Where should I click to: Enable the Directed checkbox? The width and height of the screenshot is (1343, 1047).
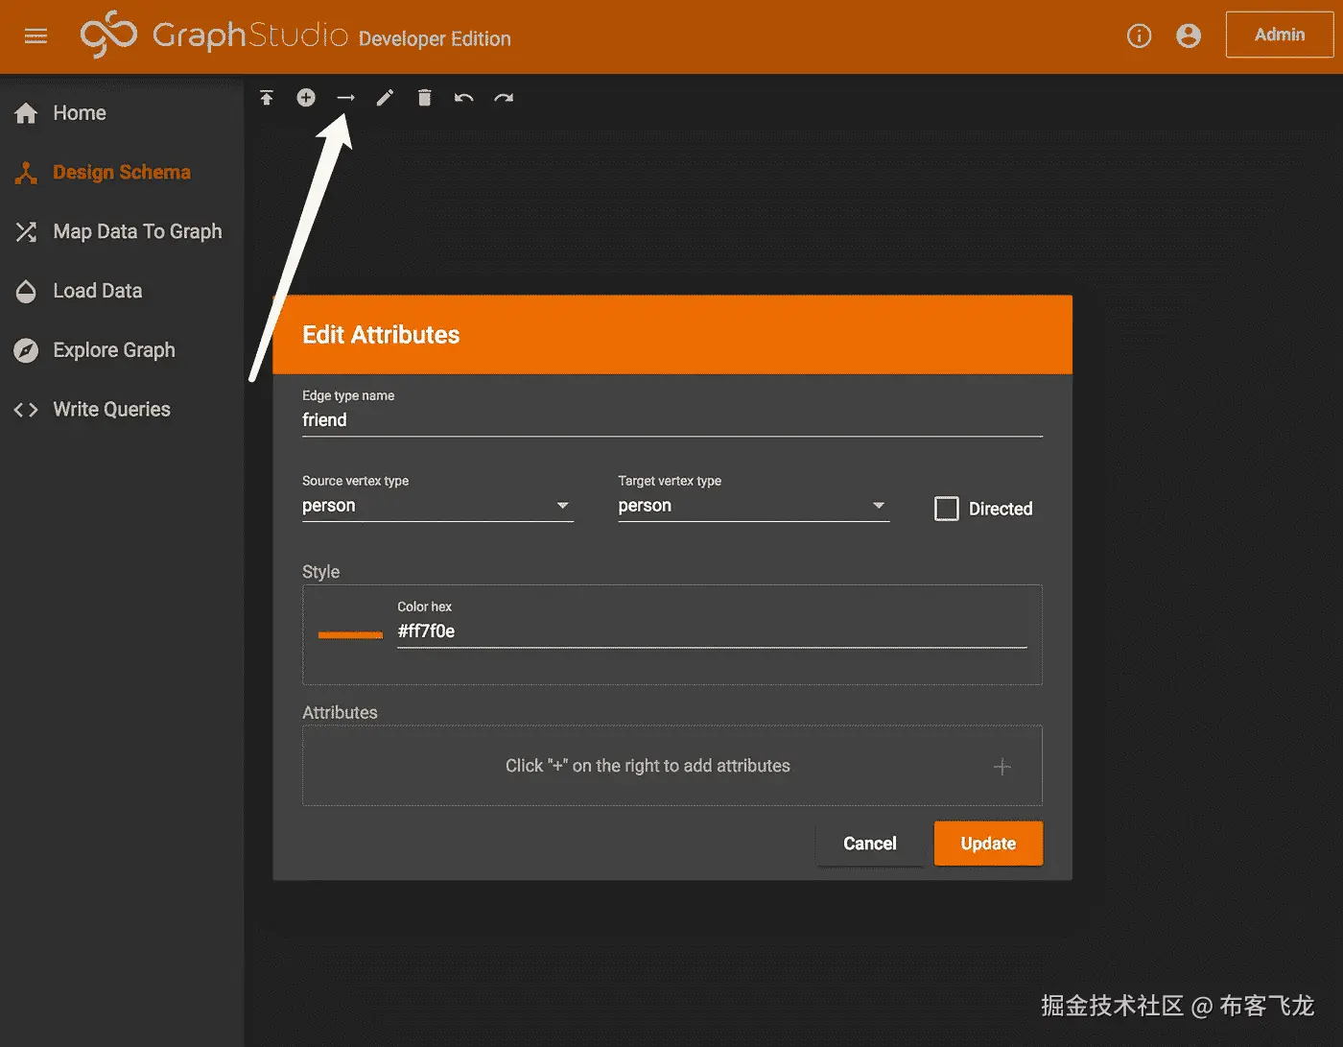(947, 509)
